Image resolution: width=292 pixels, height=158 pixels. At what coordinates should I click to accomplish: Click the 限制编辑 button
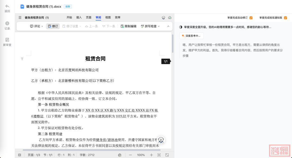click(x=128, y=26)
